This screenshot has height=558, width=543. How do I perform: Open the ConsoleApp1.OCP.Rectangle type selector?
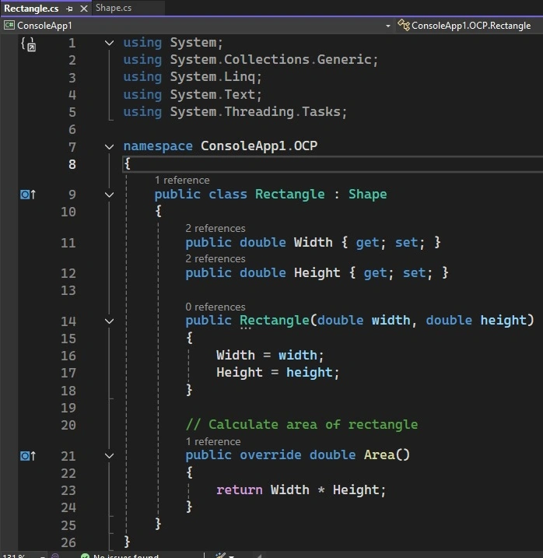coord(471,26)
